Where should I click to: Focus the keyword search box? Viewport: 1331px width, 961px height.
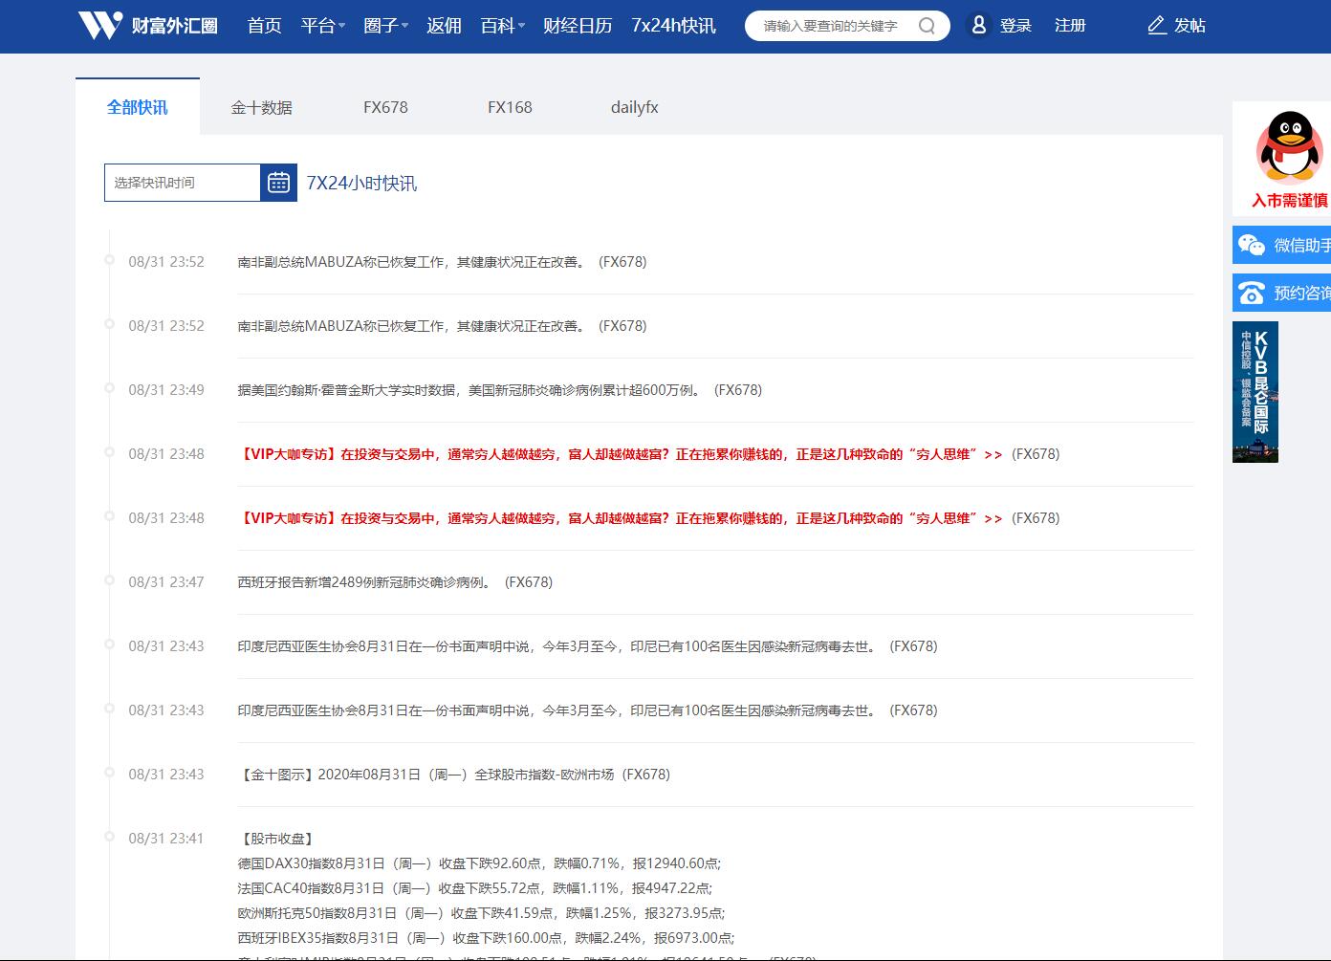coord(832,26)
